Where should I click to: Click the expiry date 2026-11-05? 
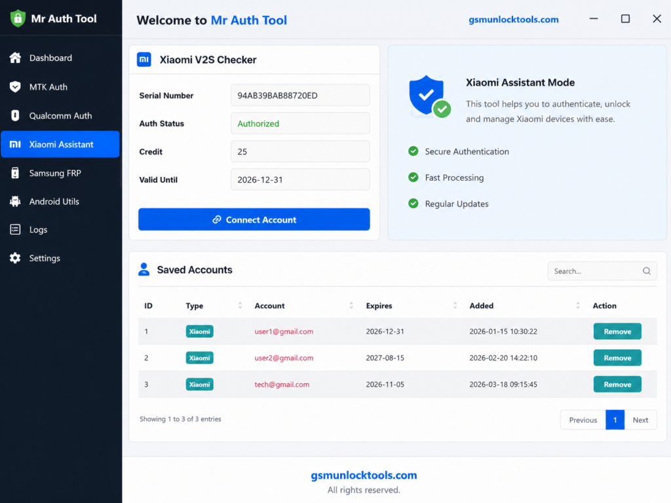pyautogui.click(x=385, y=384)
